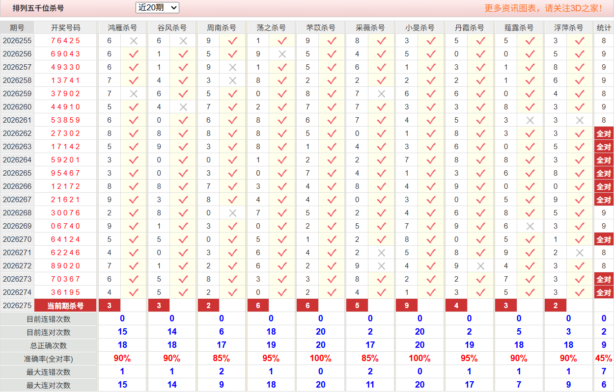Click current kill number 5 under 采薇杀号

(357, 306)
